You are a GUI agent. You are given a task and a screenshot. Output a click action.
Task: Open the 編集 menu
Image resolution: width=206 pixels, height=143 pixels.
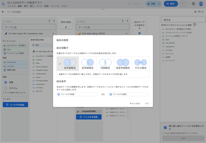click(20, 6)
